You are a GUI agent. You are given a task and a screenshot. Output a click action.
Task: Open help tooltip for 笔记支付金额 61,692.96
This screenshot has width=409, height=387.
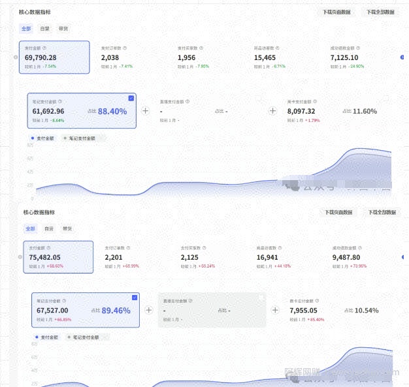click(x=60, y=101)
